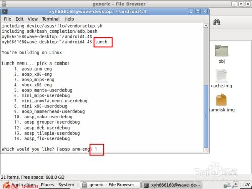The width and height of the screenshot is (252, 189).
Task: Click the '14. aosp_flo-userdebug' line
Action: [x=42, y=139]
